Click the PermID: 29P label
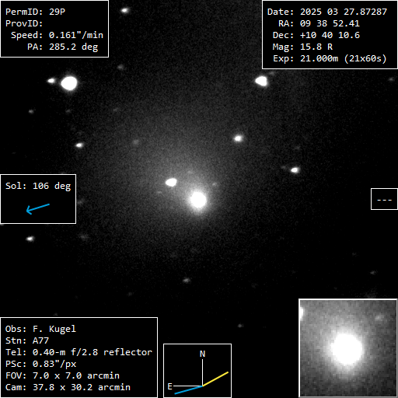Image resolution: width=398 pixels, height=398 pixels. click(x=35, y=12)
